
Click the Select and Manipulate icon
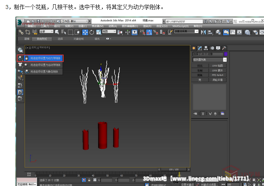[x=128, y=32]
